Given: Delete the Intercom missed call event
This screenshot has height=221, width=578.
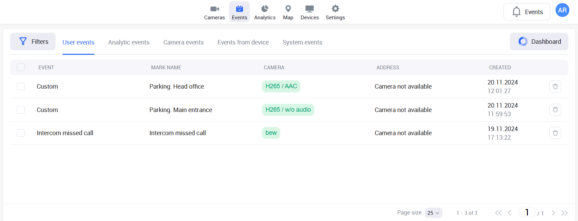Looking at the screenshot, I should 555,133.
